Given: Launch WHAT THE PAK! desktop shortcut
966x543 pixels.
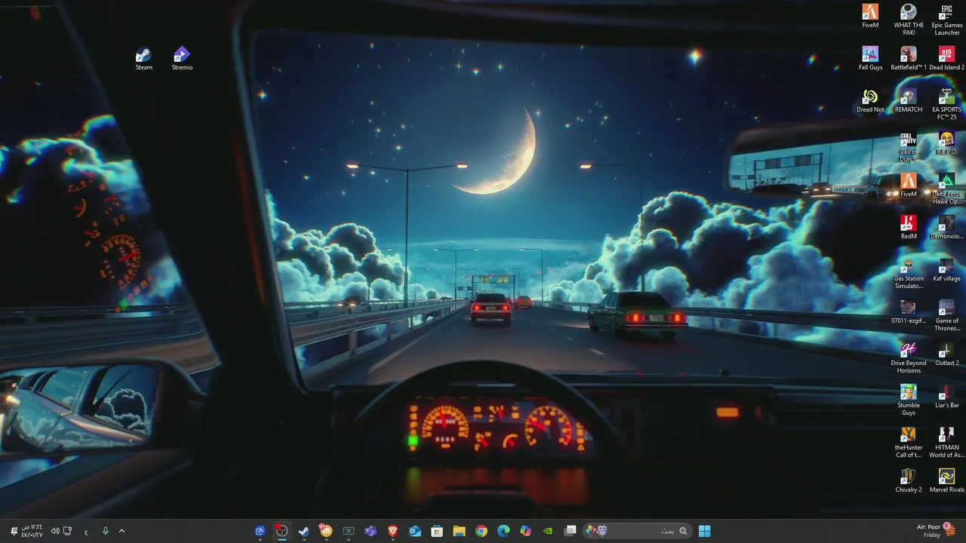Looking at the screenshot, I should click(x=909, y=20).
